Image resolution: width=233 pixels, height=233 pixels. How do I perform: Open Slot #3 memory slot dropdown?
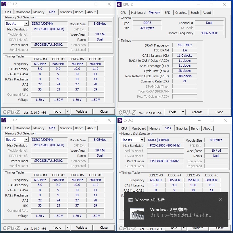[26, 140]
